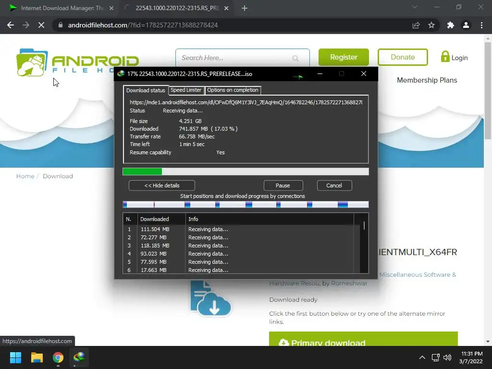Click the Info column header
The width and height of the screenshot is (492, 369).
point(269,219)
